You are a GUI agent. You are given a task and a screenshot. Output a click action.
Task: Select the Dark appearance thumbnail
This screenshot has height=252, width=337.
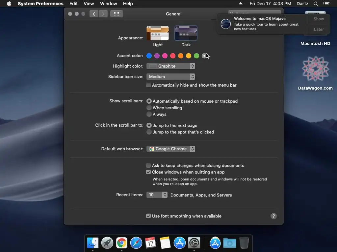click(x=186, y=33)
